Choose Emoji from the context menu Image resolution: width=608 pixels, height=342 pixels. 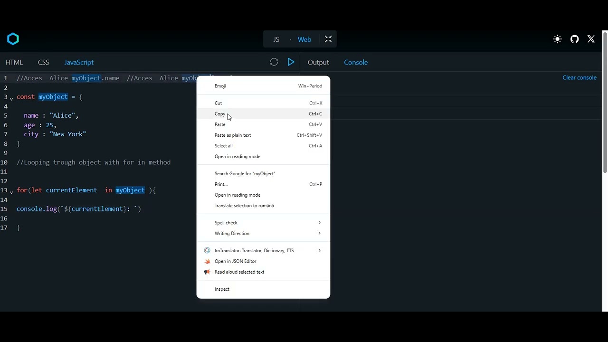(263, 86)
